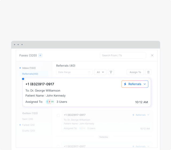Tick the checkbox of the second fax
Viewport: 171px width, 150px height.
tap(58, 115)
